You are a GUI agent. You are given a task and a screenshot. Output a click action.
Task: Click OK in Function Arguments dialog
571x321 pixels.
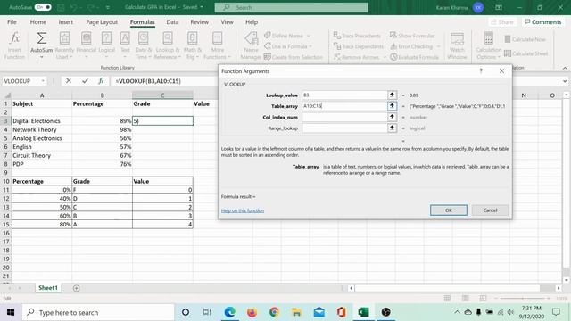coord(448,210)
